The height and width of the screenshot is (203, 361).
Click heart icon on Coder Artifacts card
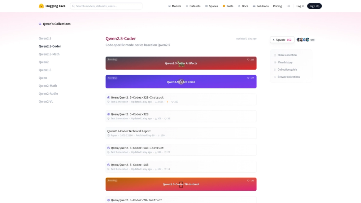pyautogui.click(x=248, y=59)
